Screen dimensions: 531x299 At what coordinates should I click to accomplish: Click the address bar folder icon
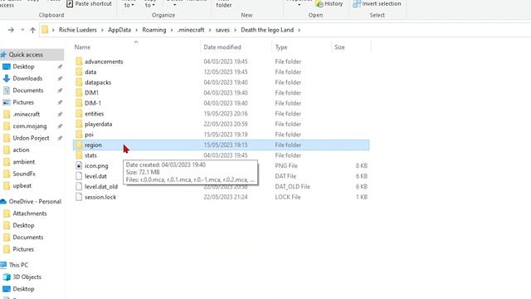[45, 30]
